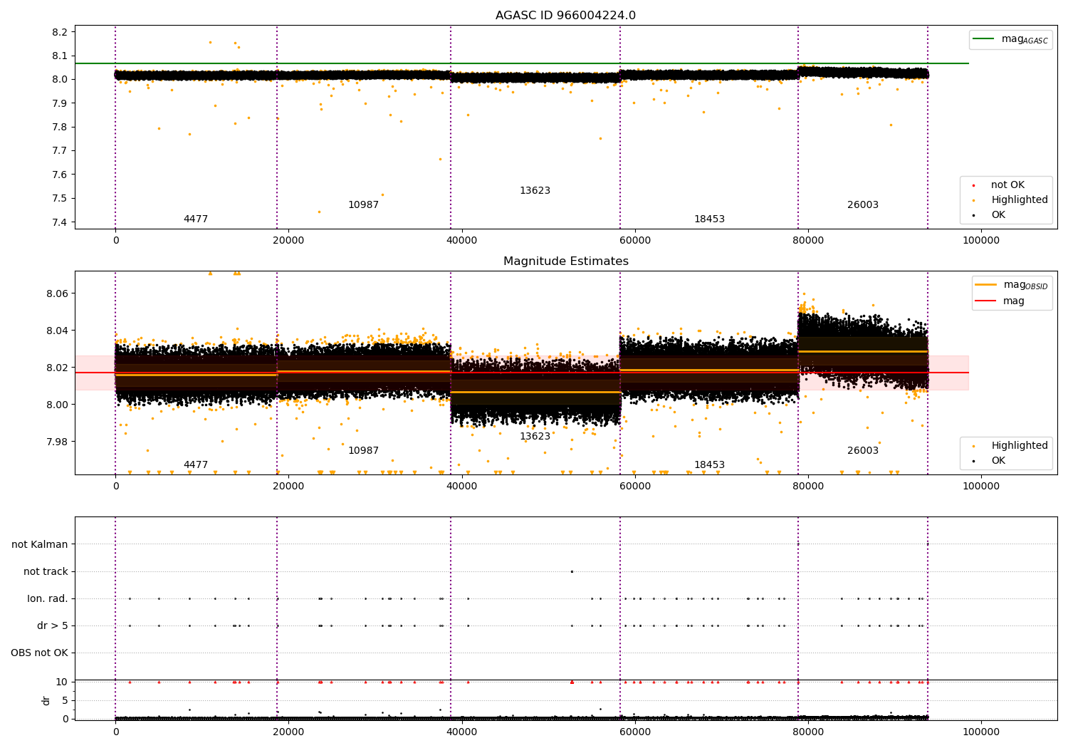
Task: Click the 'Ion. rad.' axis label
Action: [x=48, y=598]
